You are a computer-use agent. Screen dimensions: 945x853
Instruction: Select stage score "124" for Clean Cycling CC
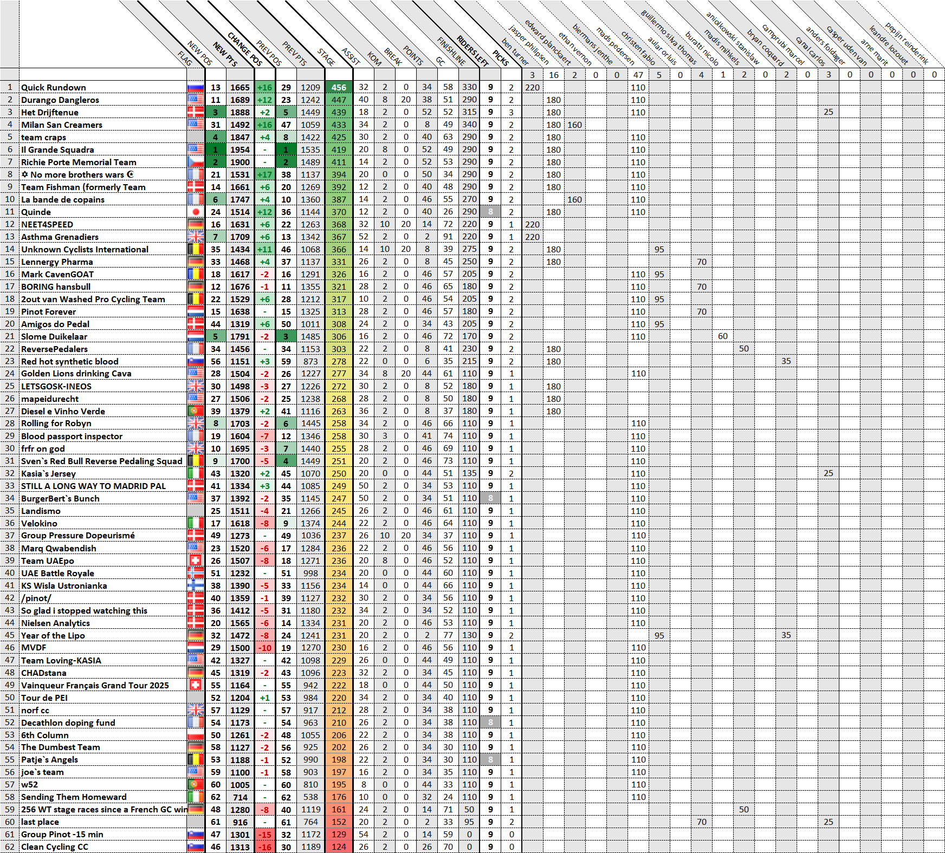[x=339, y=847]
